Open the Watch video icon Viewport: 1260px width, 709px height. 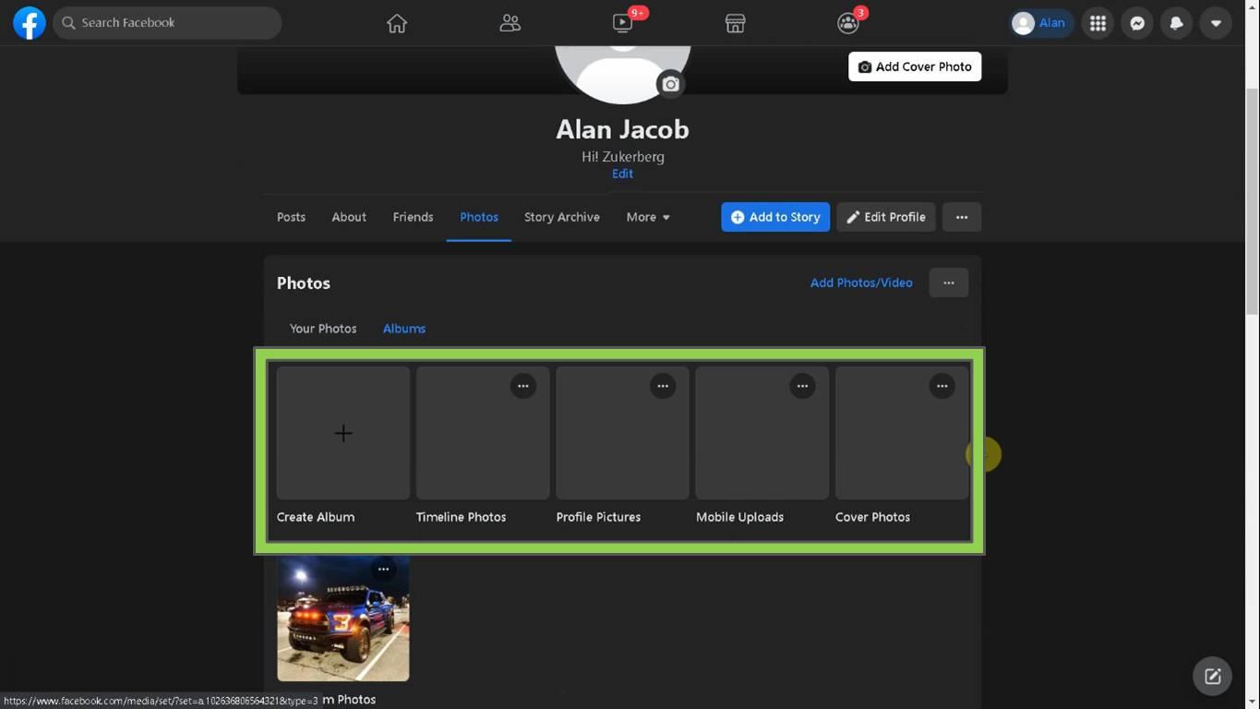coord(623,23)
